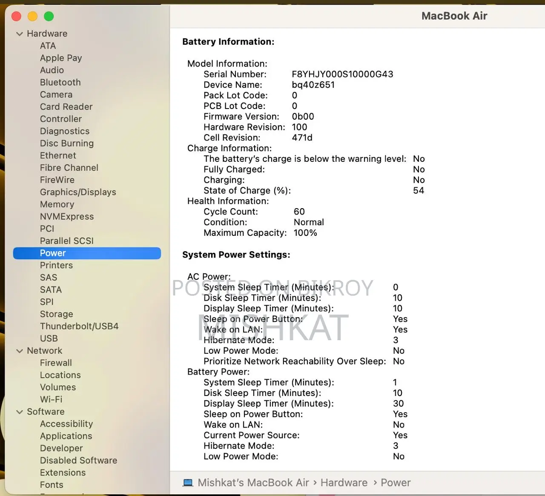Click the MacBook Air window title
The width and height of the screenshot is (545, 496).
[x=454, y=16]
